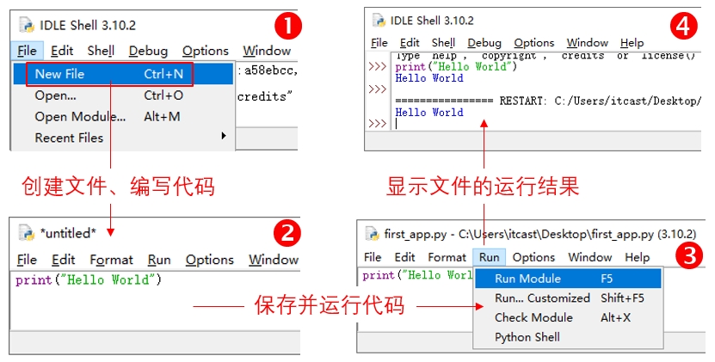The width and height of the screenshot is (715, 362).
Task: Open the Options menu in the untitled editor
Action: (x=210, y=260)
